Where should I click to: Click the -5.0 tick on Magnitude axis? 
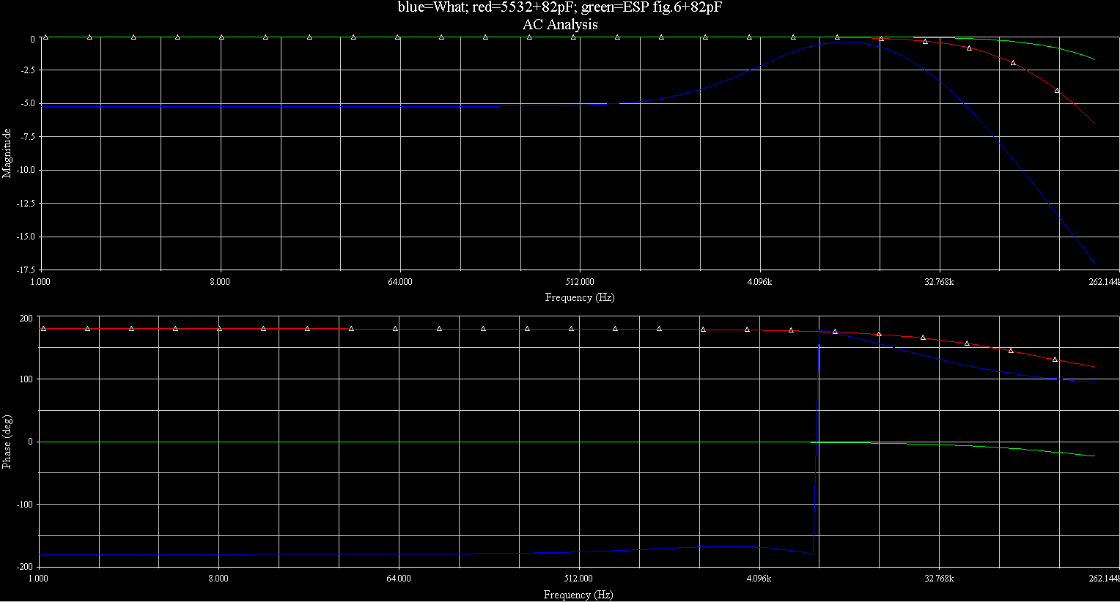coord(26,103)
